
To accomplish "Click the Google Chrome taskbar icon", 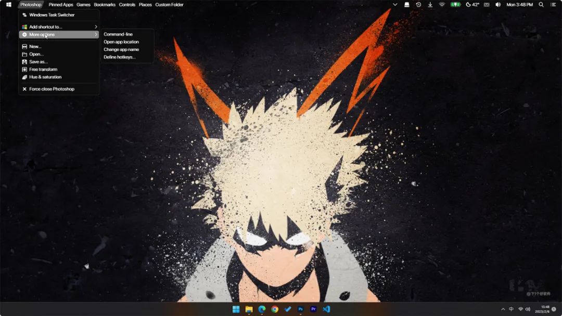I will click(x=275, y=309).
